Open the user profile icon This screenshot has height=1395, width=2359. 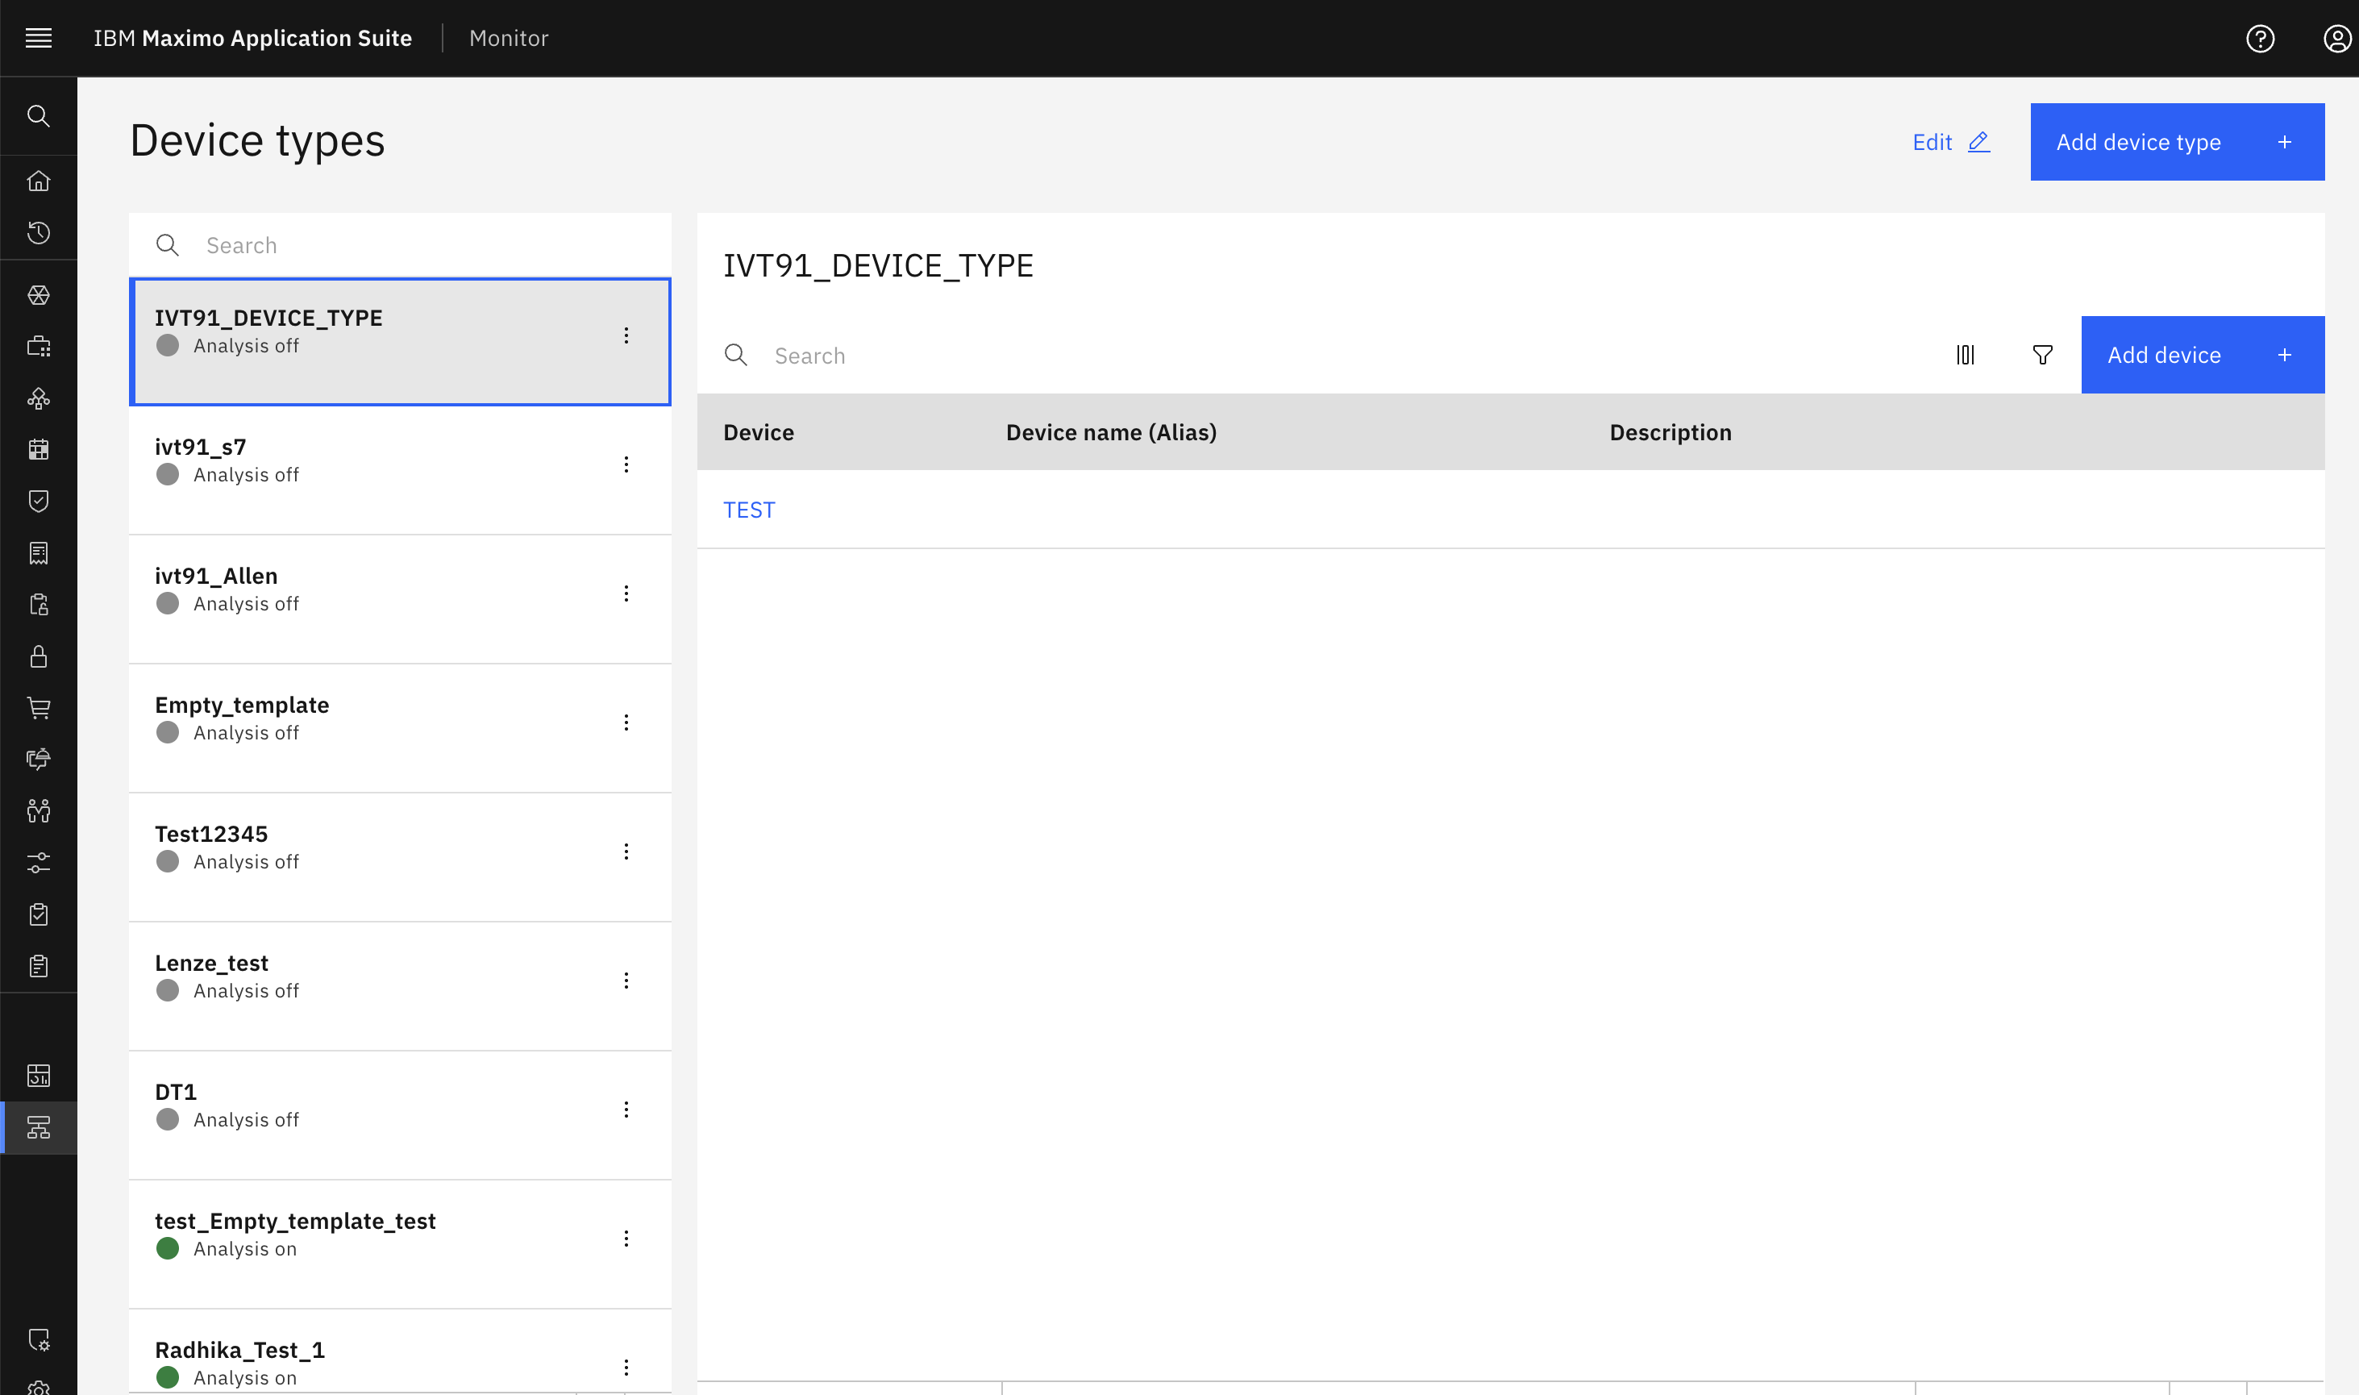click(x=2336, y=39)
